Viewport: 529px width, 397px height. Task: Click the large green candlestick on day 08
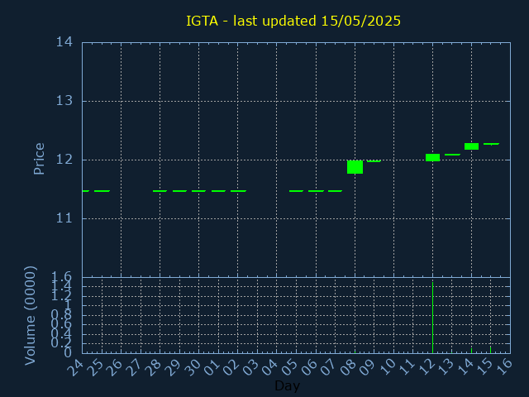pyautogui.click(x=355, y=167)
